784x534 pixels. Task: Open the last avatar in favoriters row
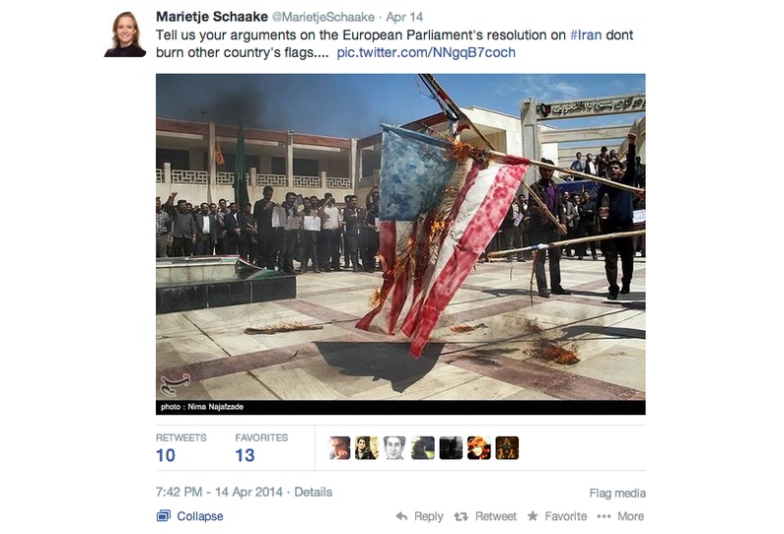[507, 447]
